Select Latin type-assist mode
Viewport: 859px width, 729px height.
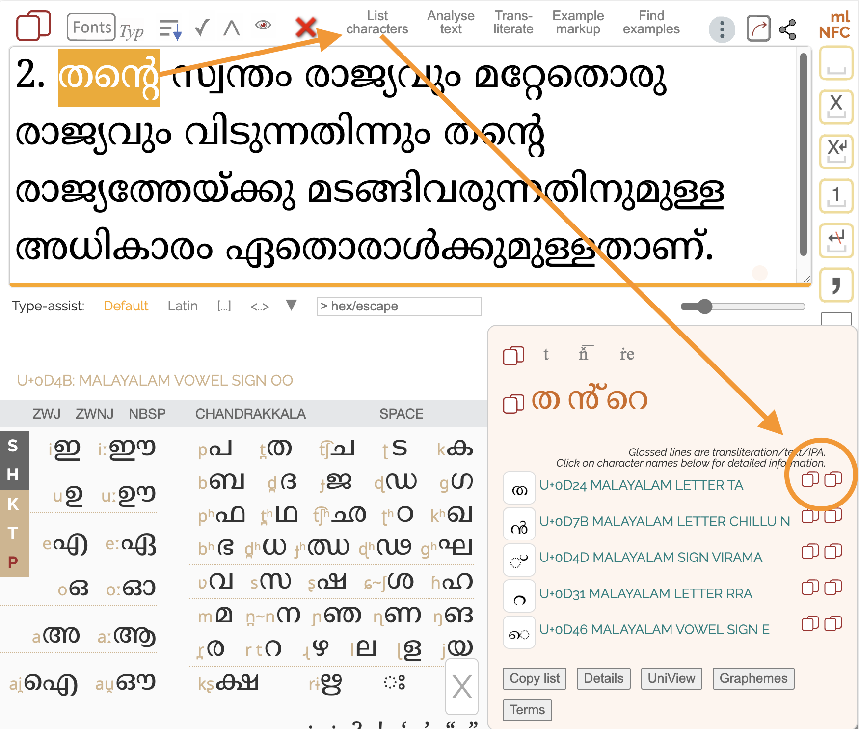tap(182, 306)
